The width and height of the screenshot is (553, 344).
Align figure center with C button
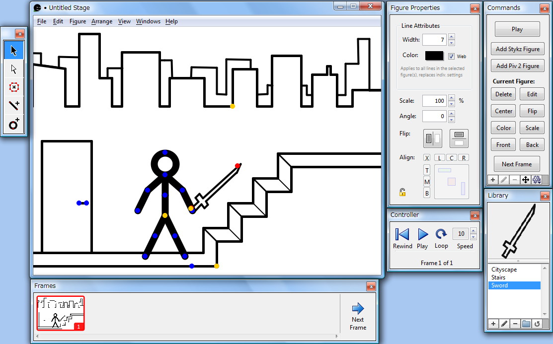click(452, 158)
